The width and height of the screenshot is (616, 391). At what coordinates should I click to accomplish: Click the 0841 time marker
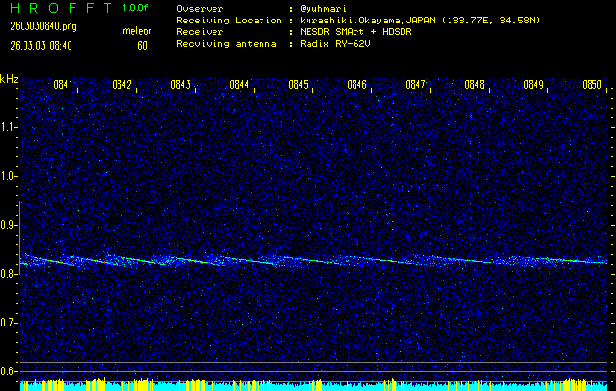(x=63, y=85)
